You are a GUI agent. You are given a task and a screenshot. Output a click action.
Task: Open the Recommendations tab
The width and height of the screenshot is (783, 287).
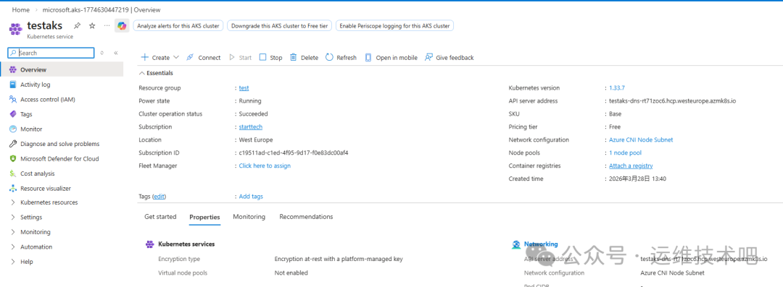pyautogui.click(x=306, y=217)
